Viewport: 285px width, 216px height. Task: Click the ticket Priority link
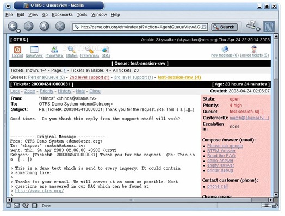click(x=47, y=91)
